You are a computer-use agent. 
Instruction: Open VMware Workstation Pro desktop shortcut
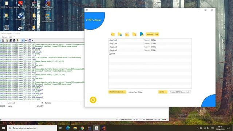(48, 18)
